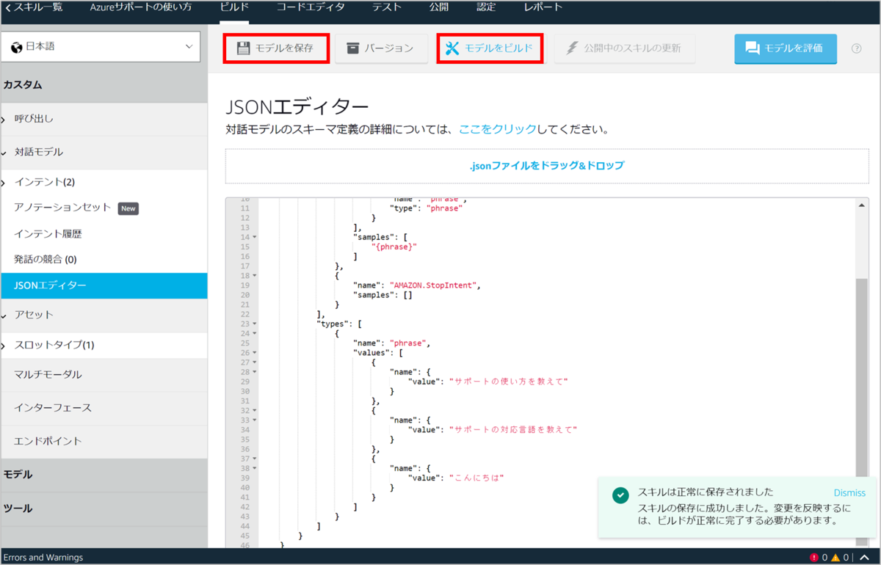Click the カスタム section header
The height and width of the screenshot is (565, 881).
pos(104,85)
